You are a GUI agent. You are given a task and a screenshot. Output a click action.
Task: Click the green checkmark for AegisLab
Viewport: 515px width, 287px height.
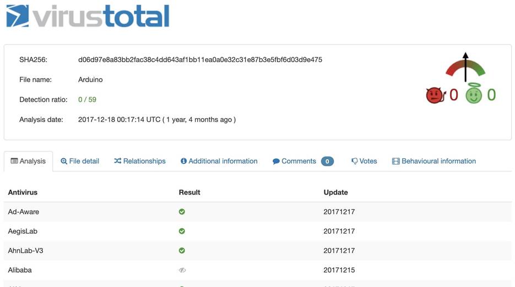tap(182, 231)
